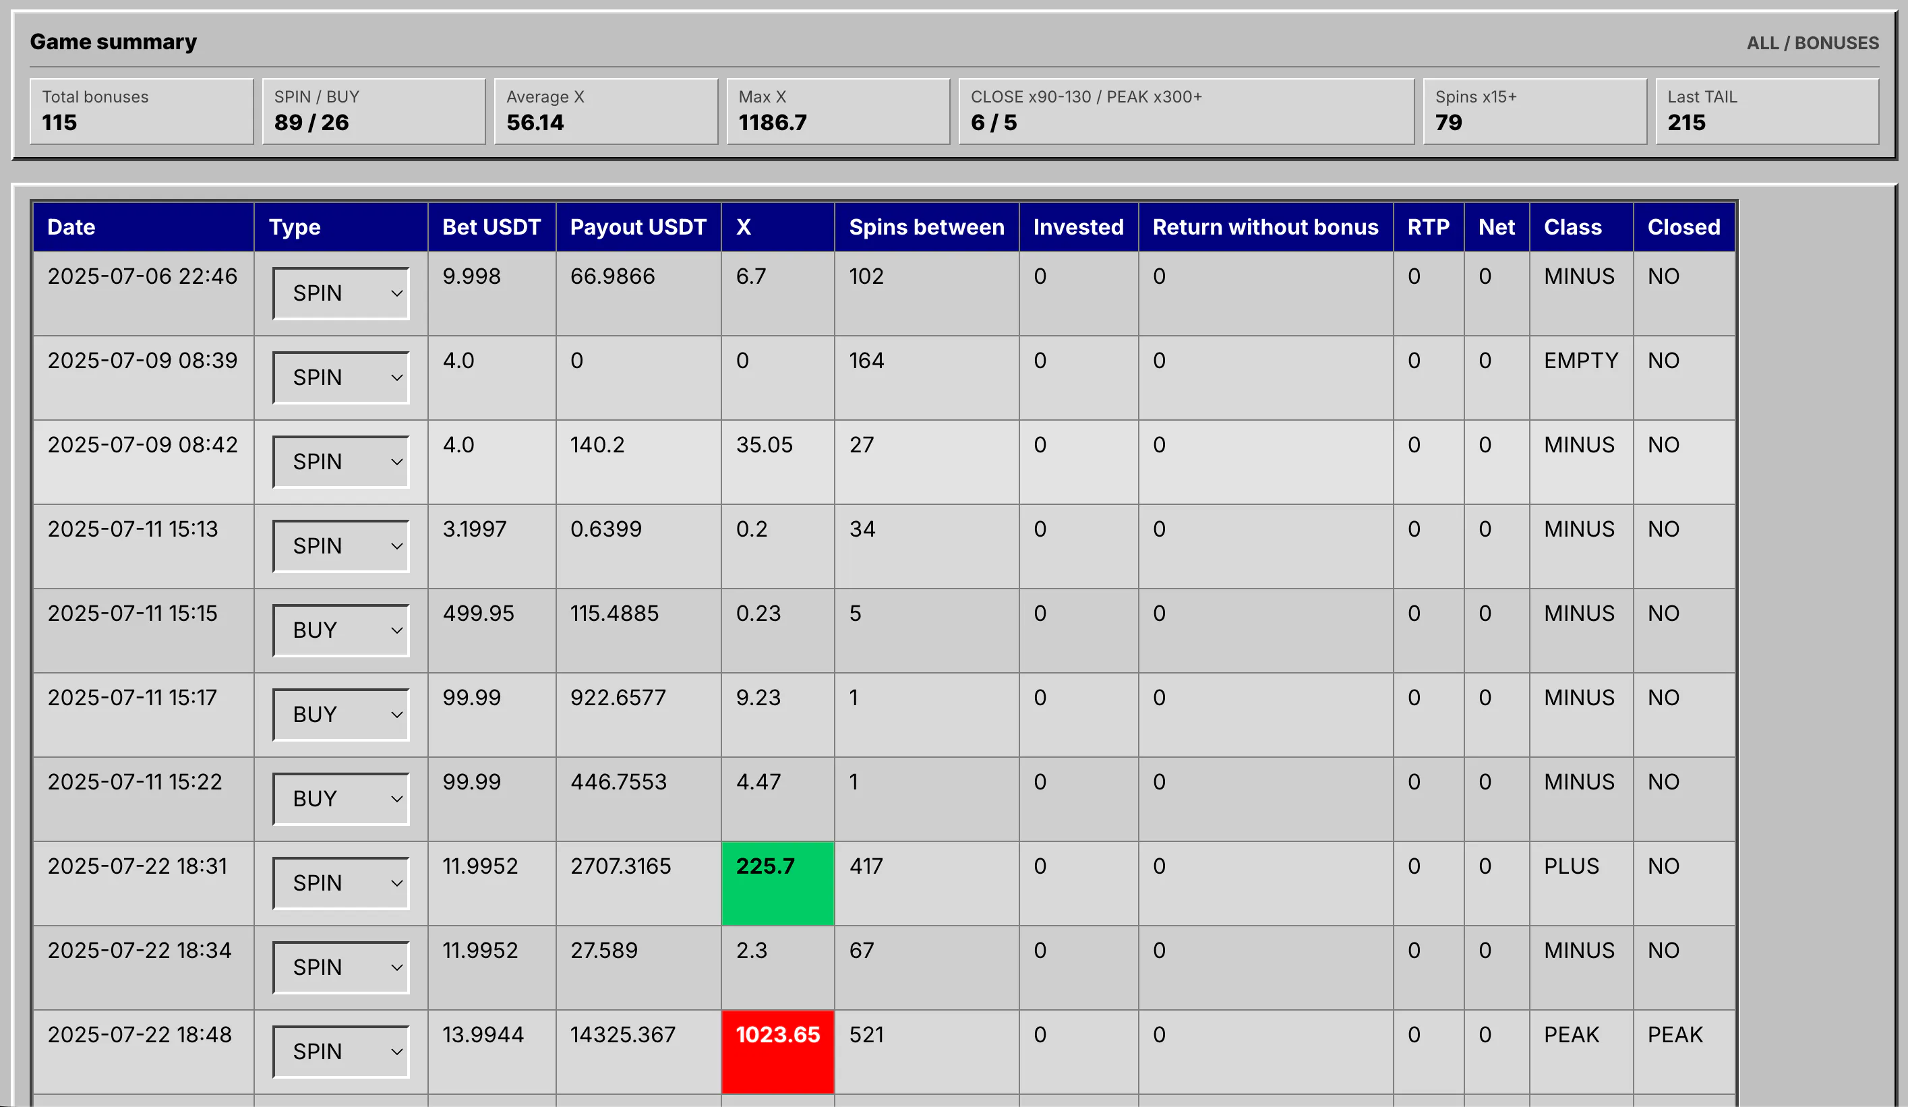Viewport: 1908px width, 1107px height.
Task: Open Type dropdown for 2025-07-22 18:31 row
Action: point(340,883)
